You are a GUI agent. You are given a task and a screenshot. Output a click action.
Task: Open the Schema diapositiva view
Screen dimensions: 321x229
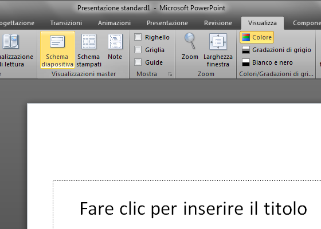[x=57, y=50]
